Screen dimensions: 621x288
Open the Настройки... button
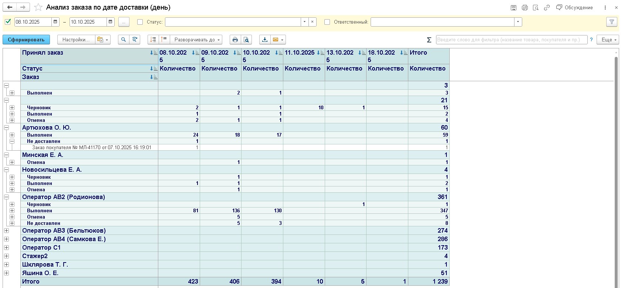76,40
